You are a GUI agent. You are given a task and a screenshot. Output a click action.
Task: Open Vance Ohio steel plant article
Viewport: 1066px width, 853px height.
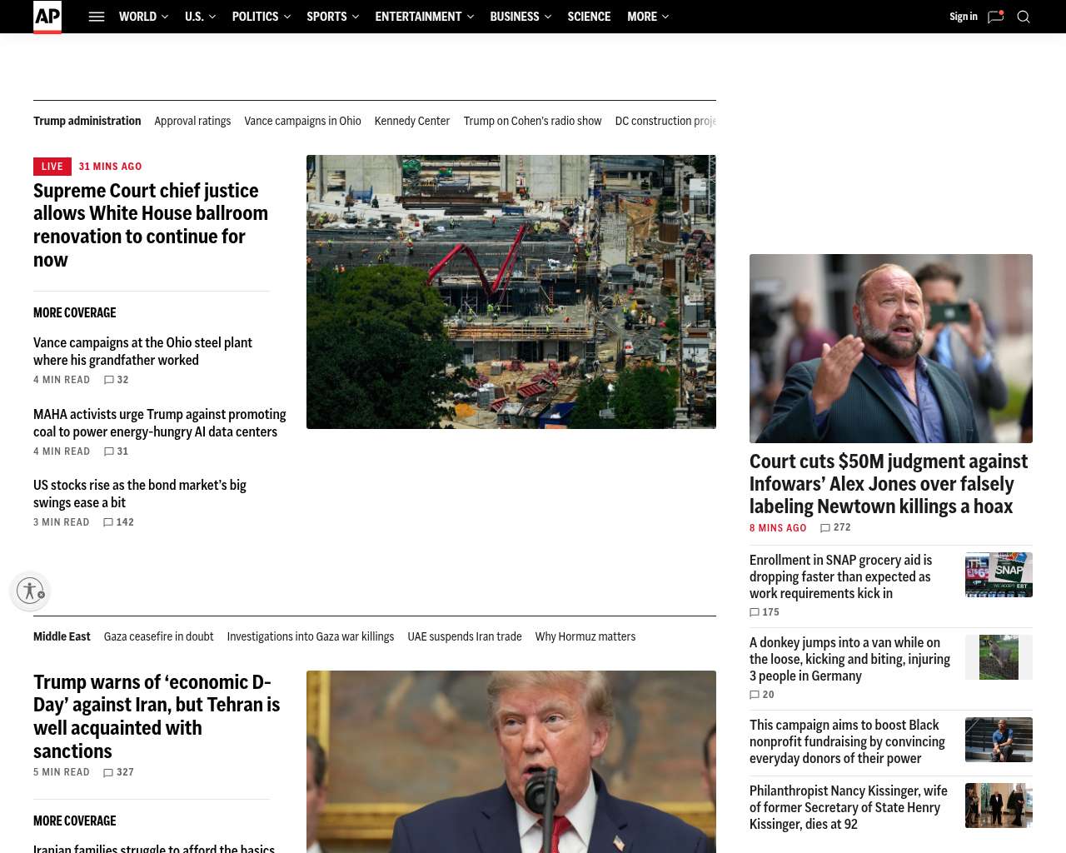pos(142,352)
